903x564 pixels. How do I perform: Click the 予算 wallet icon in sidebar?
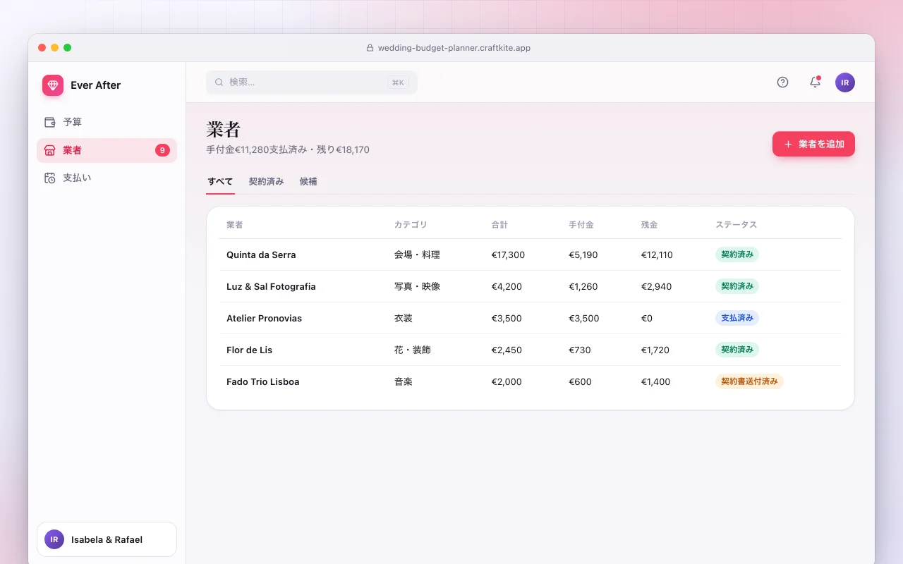point(50,122)
